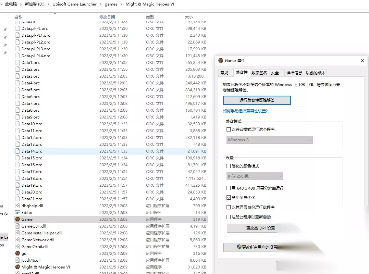Click the gu application icon
The height and width of the screenshot is (274, 369).
[x=18, y=253]
